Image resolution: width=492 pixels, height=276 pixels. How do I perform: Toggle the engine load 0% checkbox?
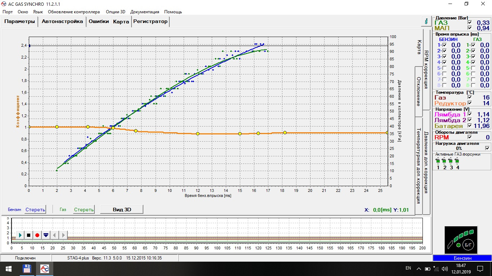[487, 148]
